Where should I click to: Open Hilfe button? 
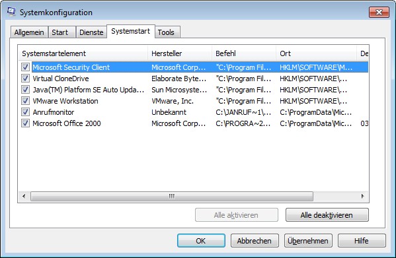click(x=362, y=241)
